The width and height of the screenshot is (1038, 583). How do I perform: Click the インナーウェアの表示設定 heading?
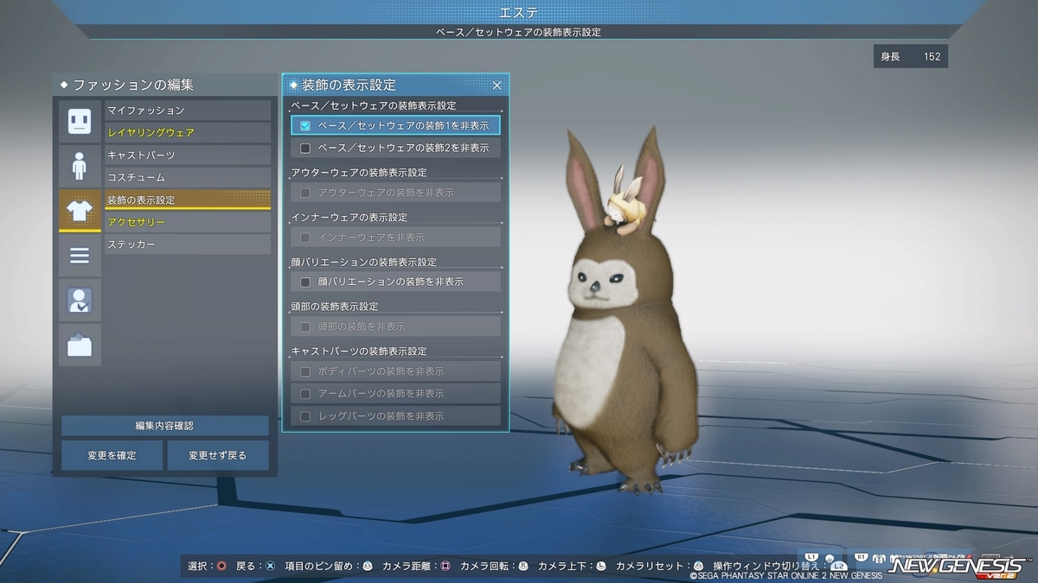click(x=349, y=217)
